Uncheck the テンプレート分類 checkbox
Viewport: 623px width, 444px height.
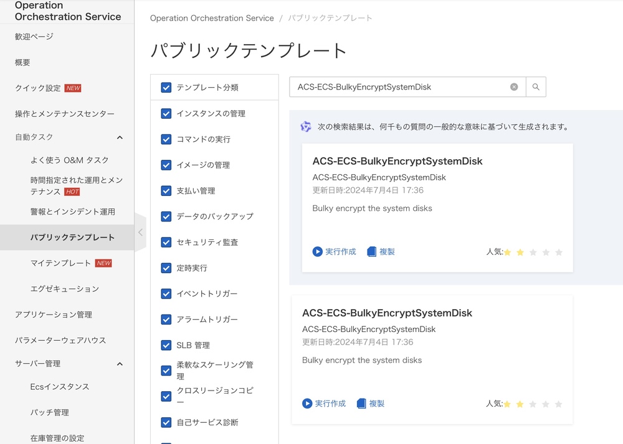tap(166, 87)
